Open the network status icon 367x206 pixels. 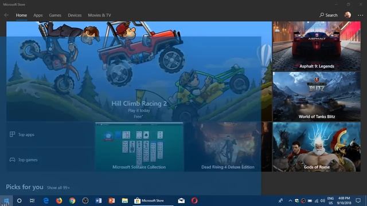coord(317,201)
